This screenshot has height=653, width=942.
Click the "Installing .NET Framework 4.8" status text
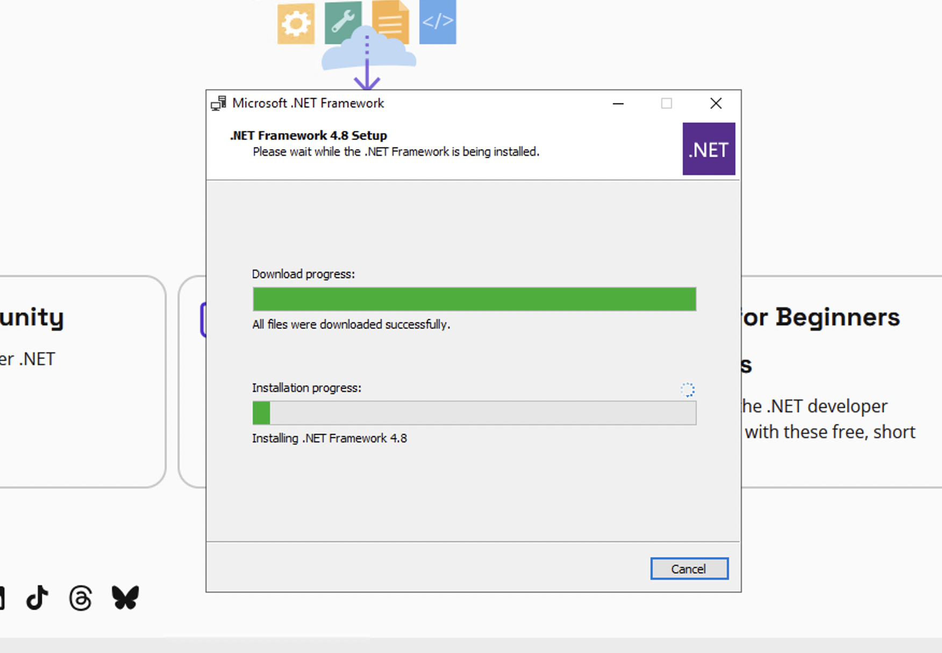330,438
